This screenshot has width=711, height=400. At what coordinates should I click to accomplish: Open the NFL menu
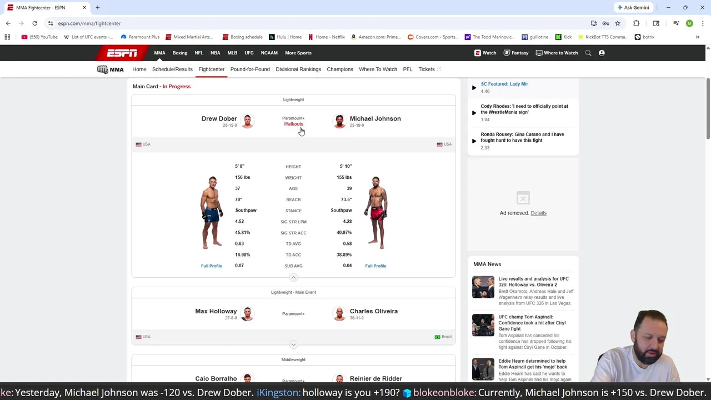[199, 53]
